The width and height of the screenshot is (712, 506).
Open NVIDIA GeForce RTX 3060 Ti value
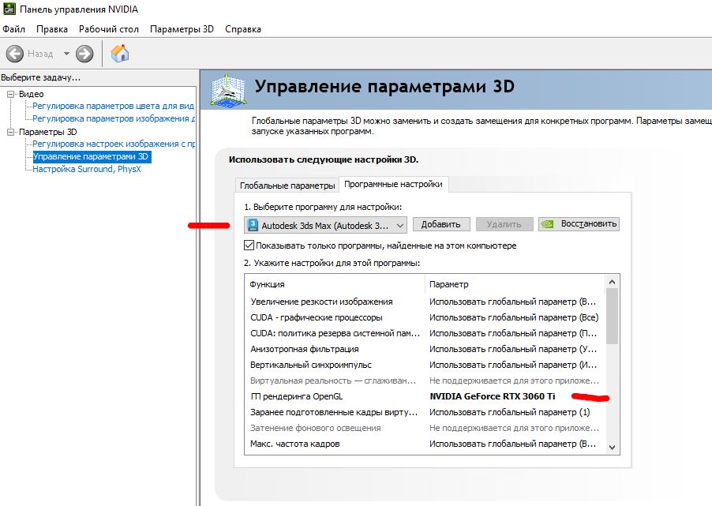[493, 396]
